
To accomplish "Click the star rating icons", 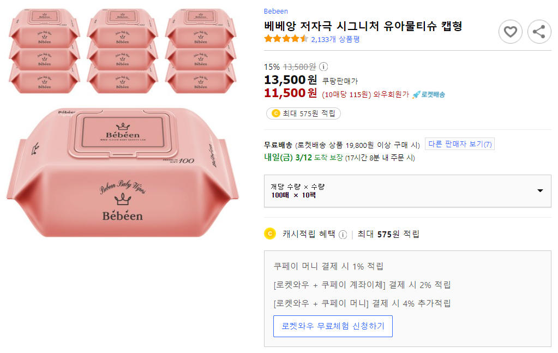I will tap(286, 39).
